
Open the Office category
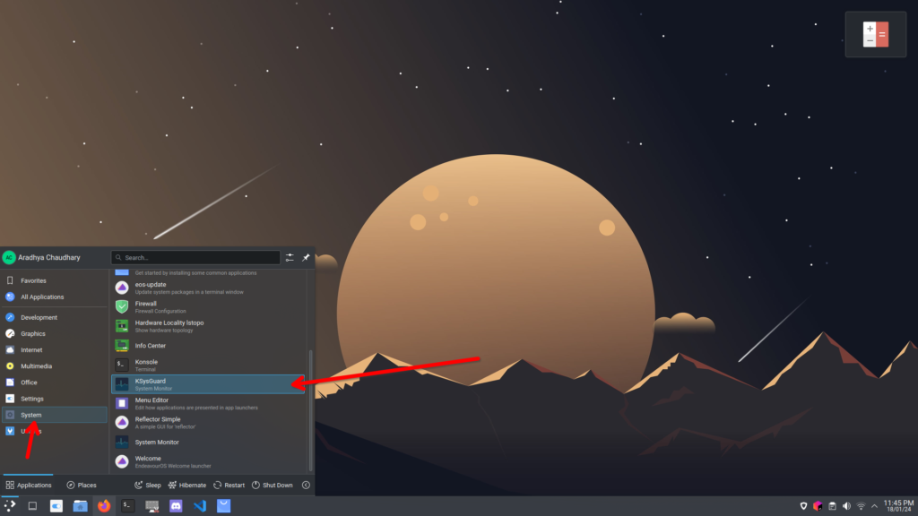coord(55,383)
